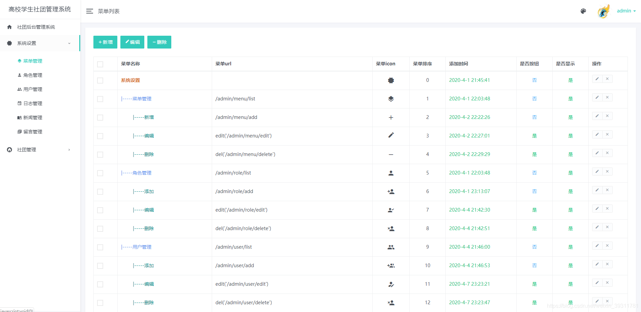Viewport: 641px width, 312px height.
Task: Check the /admin/role/list row checkbox
Action: [x=100, y=173]
